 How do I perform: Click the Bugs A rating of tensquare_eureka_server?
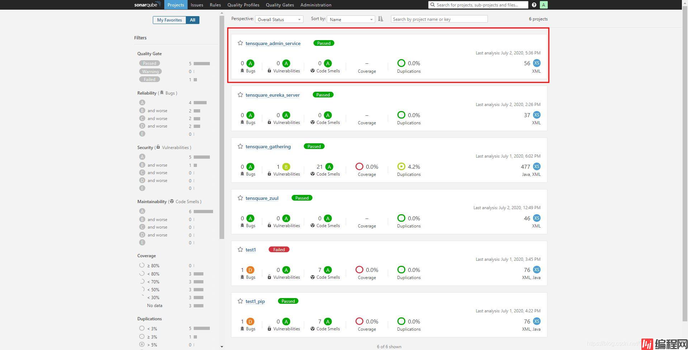[250, 115]
